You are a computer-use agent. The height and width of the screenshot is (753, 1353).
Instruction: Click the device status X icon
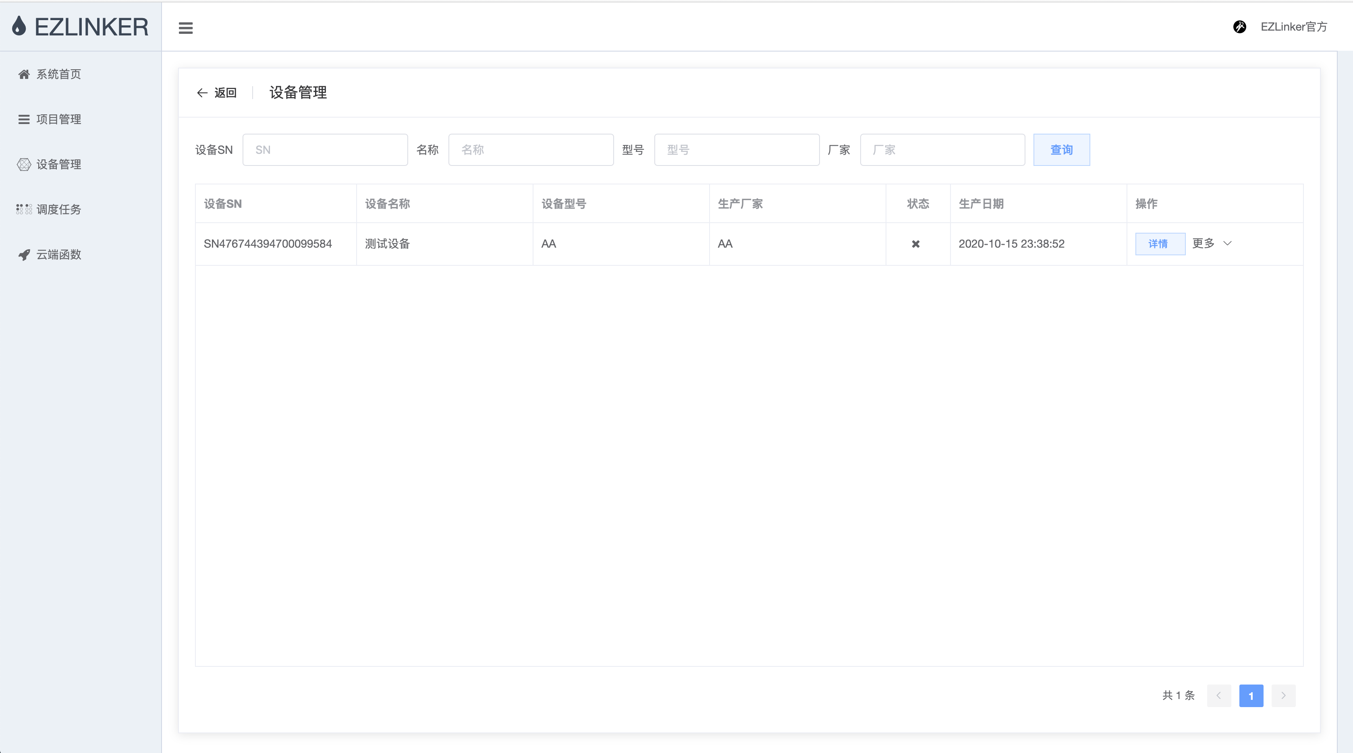915,244
